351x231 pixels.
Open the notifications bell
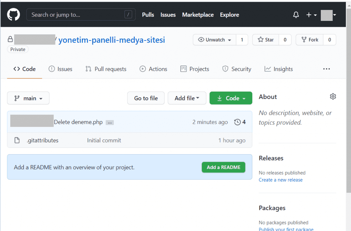(x=295, y=14)
